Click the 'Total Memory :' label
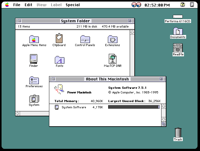 tap(67, 101)
